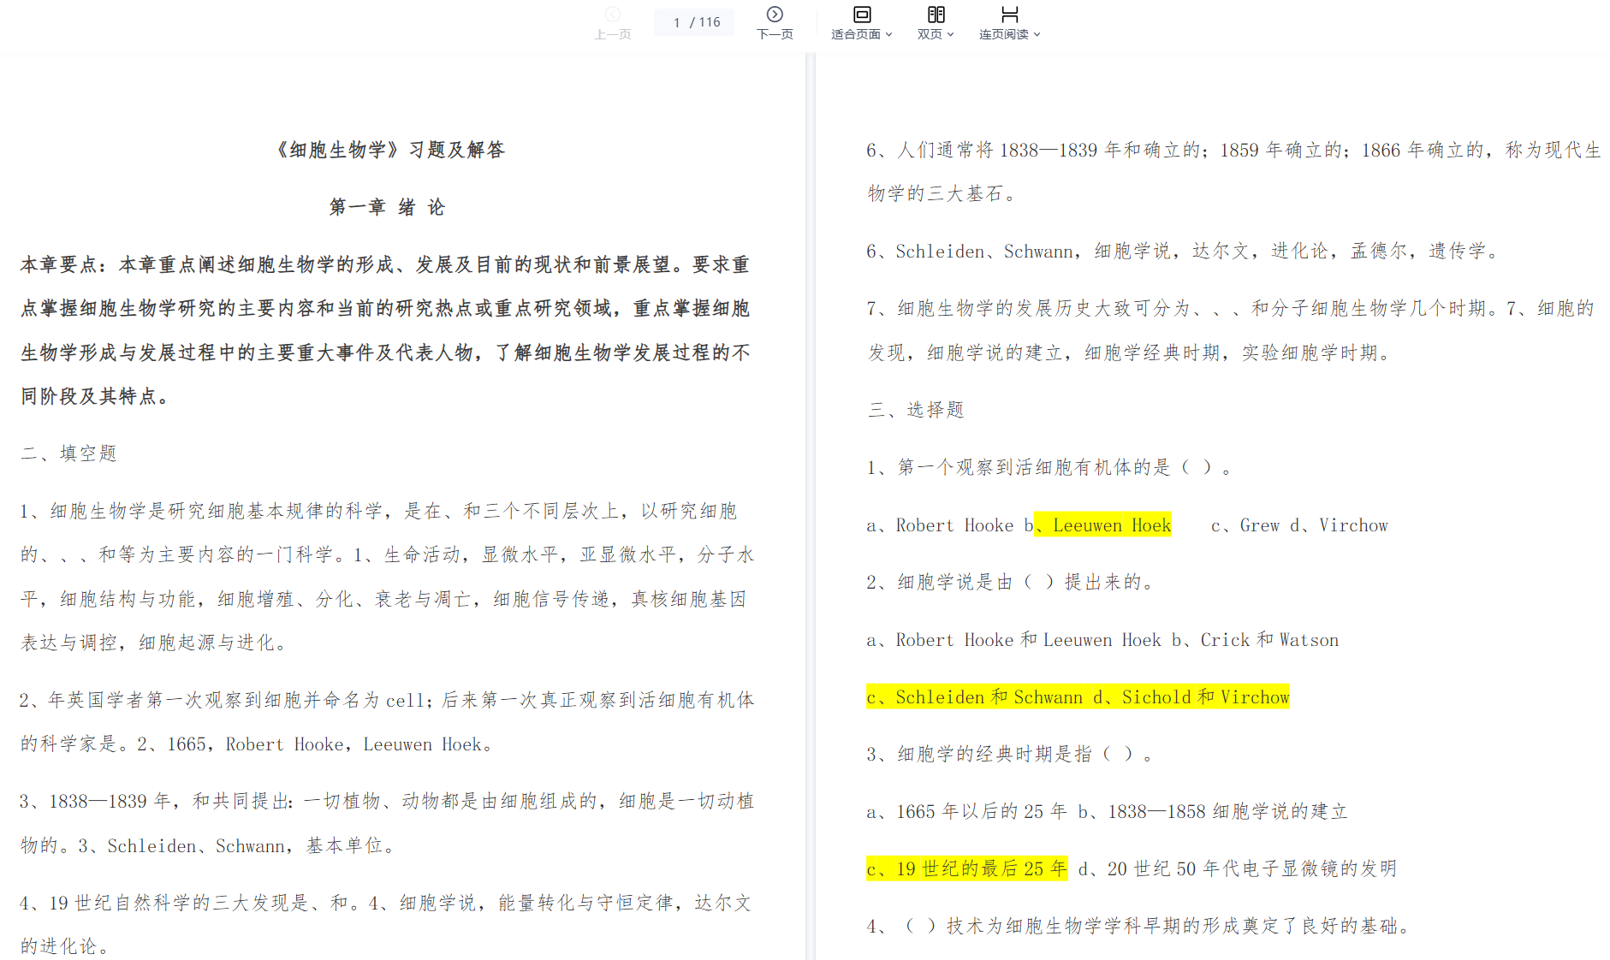Viewport: 1610px width, 960px height.
Task: Click the continuous reading icon
Action: point(1009,15)
